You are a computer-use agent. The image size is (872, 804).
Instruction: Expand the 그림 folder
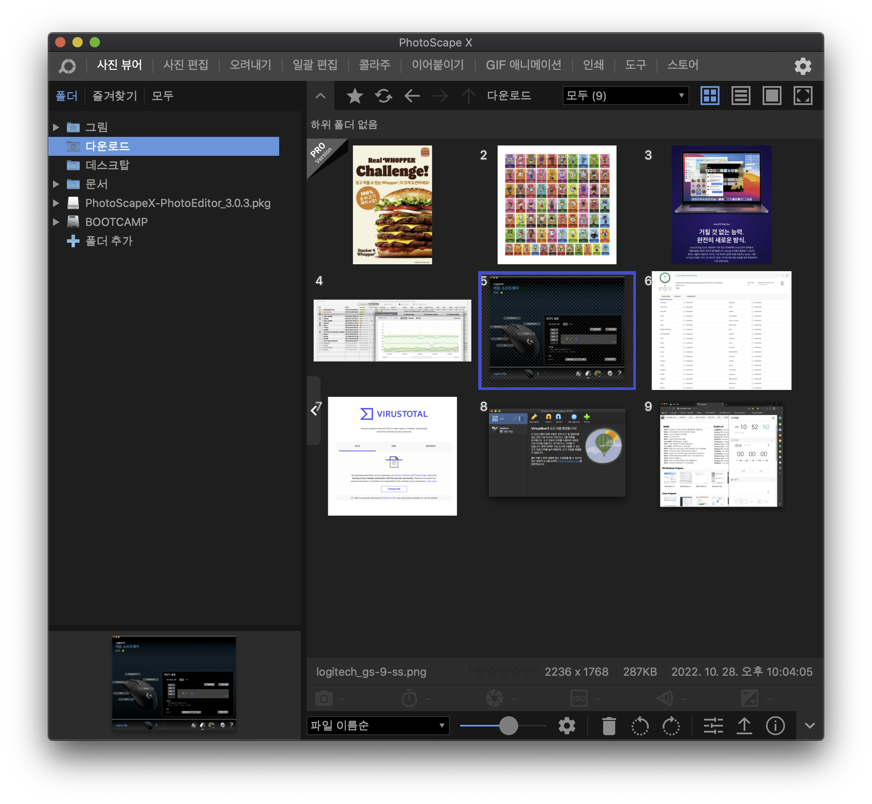[56, 127]
